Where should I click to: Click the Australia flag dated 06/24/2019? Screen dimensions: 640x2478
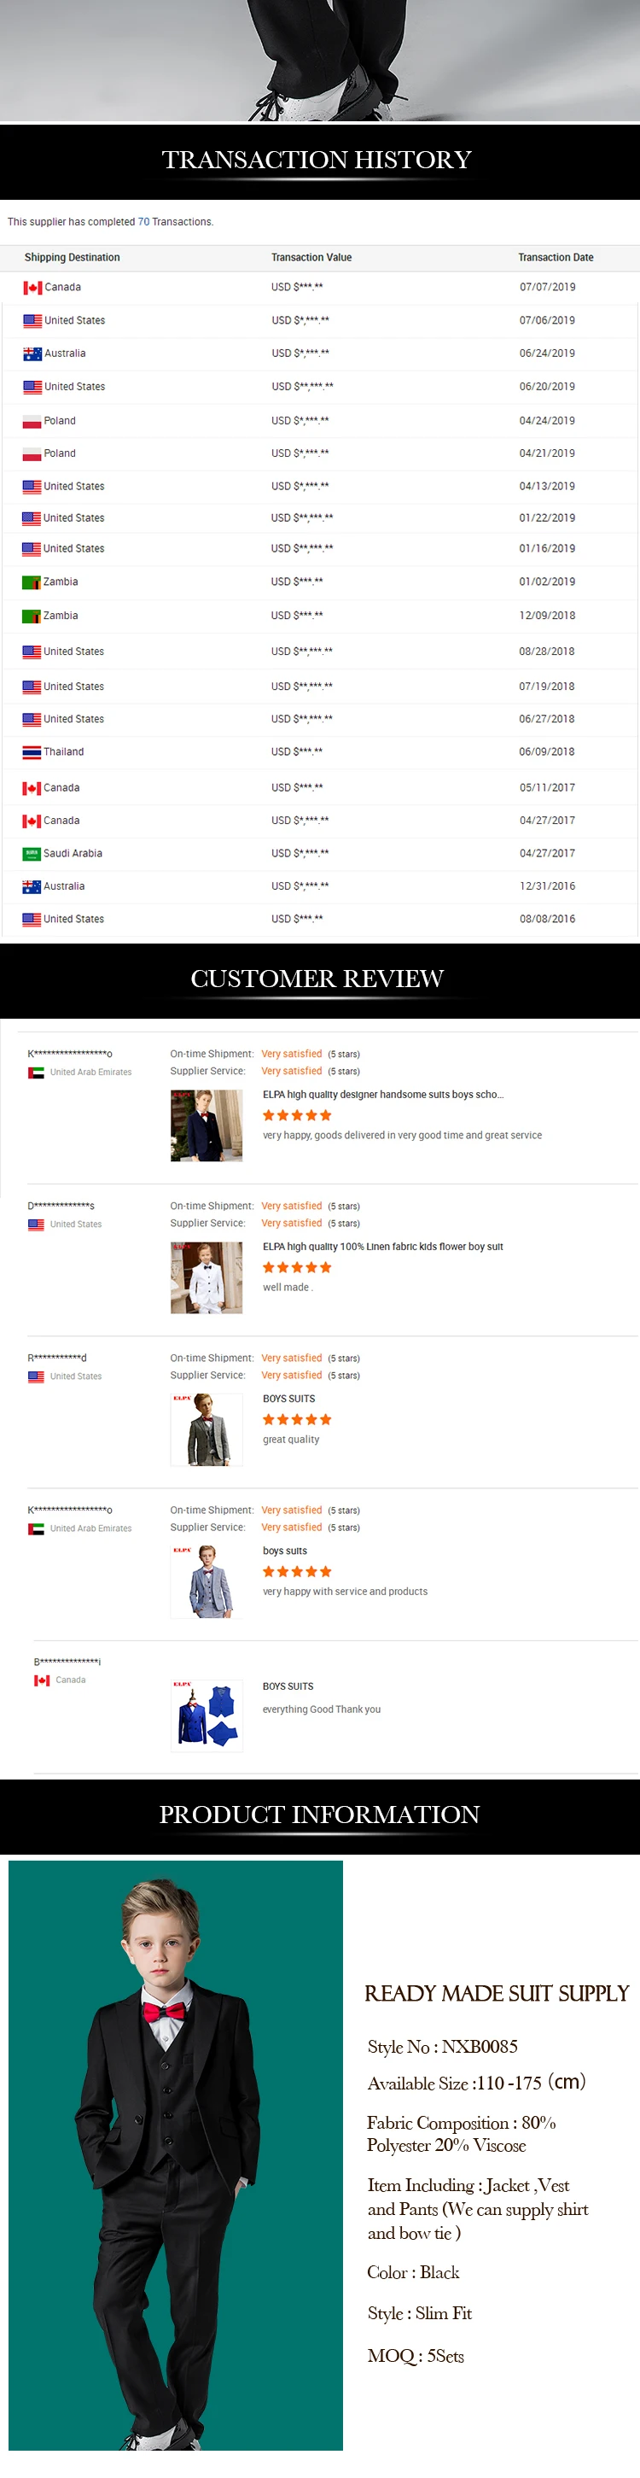tap(32, 354)
